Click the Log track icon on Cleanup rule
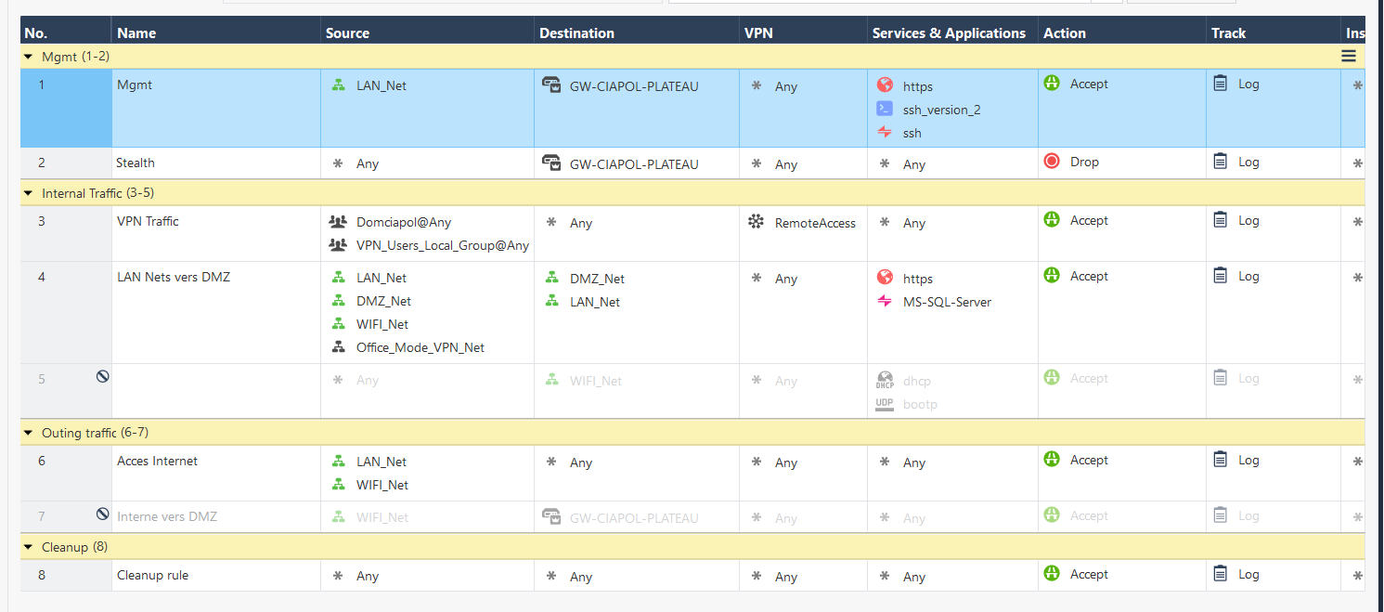 click(x=1219, y=573)
